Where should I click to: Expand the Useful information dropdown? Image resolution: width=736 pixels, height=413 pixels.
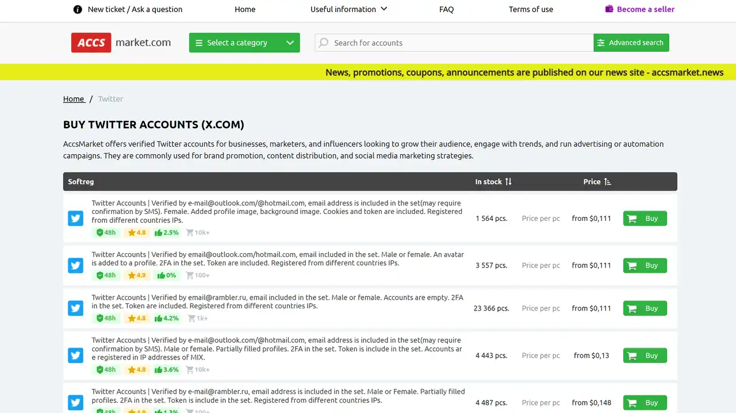[x=348, y=9]
